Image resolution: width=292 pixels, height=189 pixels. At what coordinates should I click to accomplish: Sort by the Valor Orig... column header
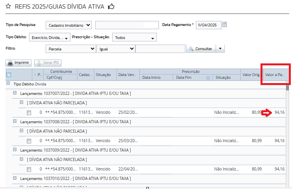[251, 75]
